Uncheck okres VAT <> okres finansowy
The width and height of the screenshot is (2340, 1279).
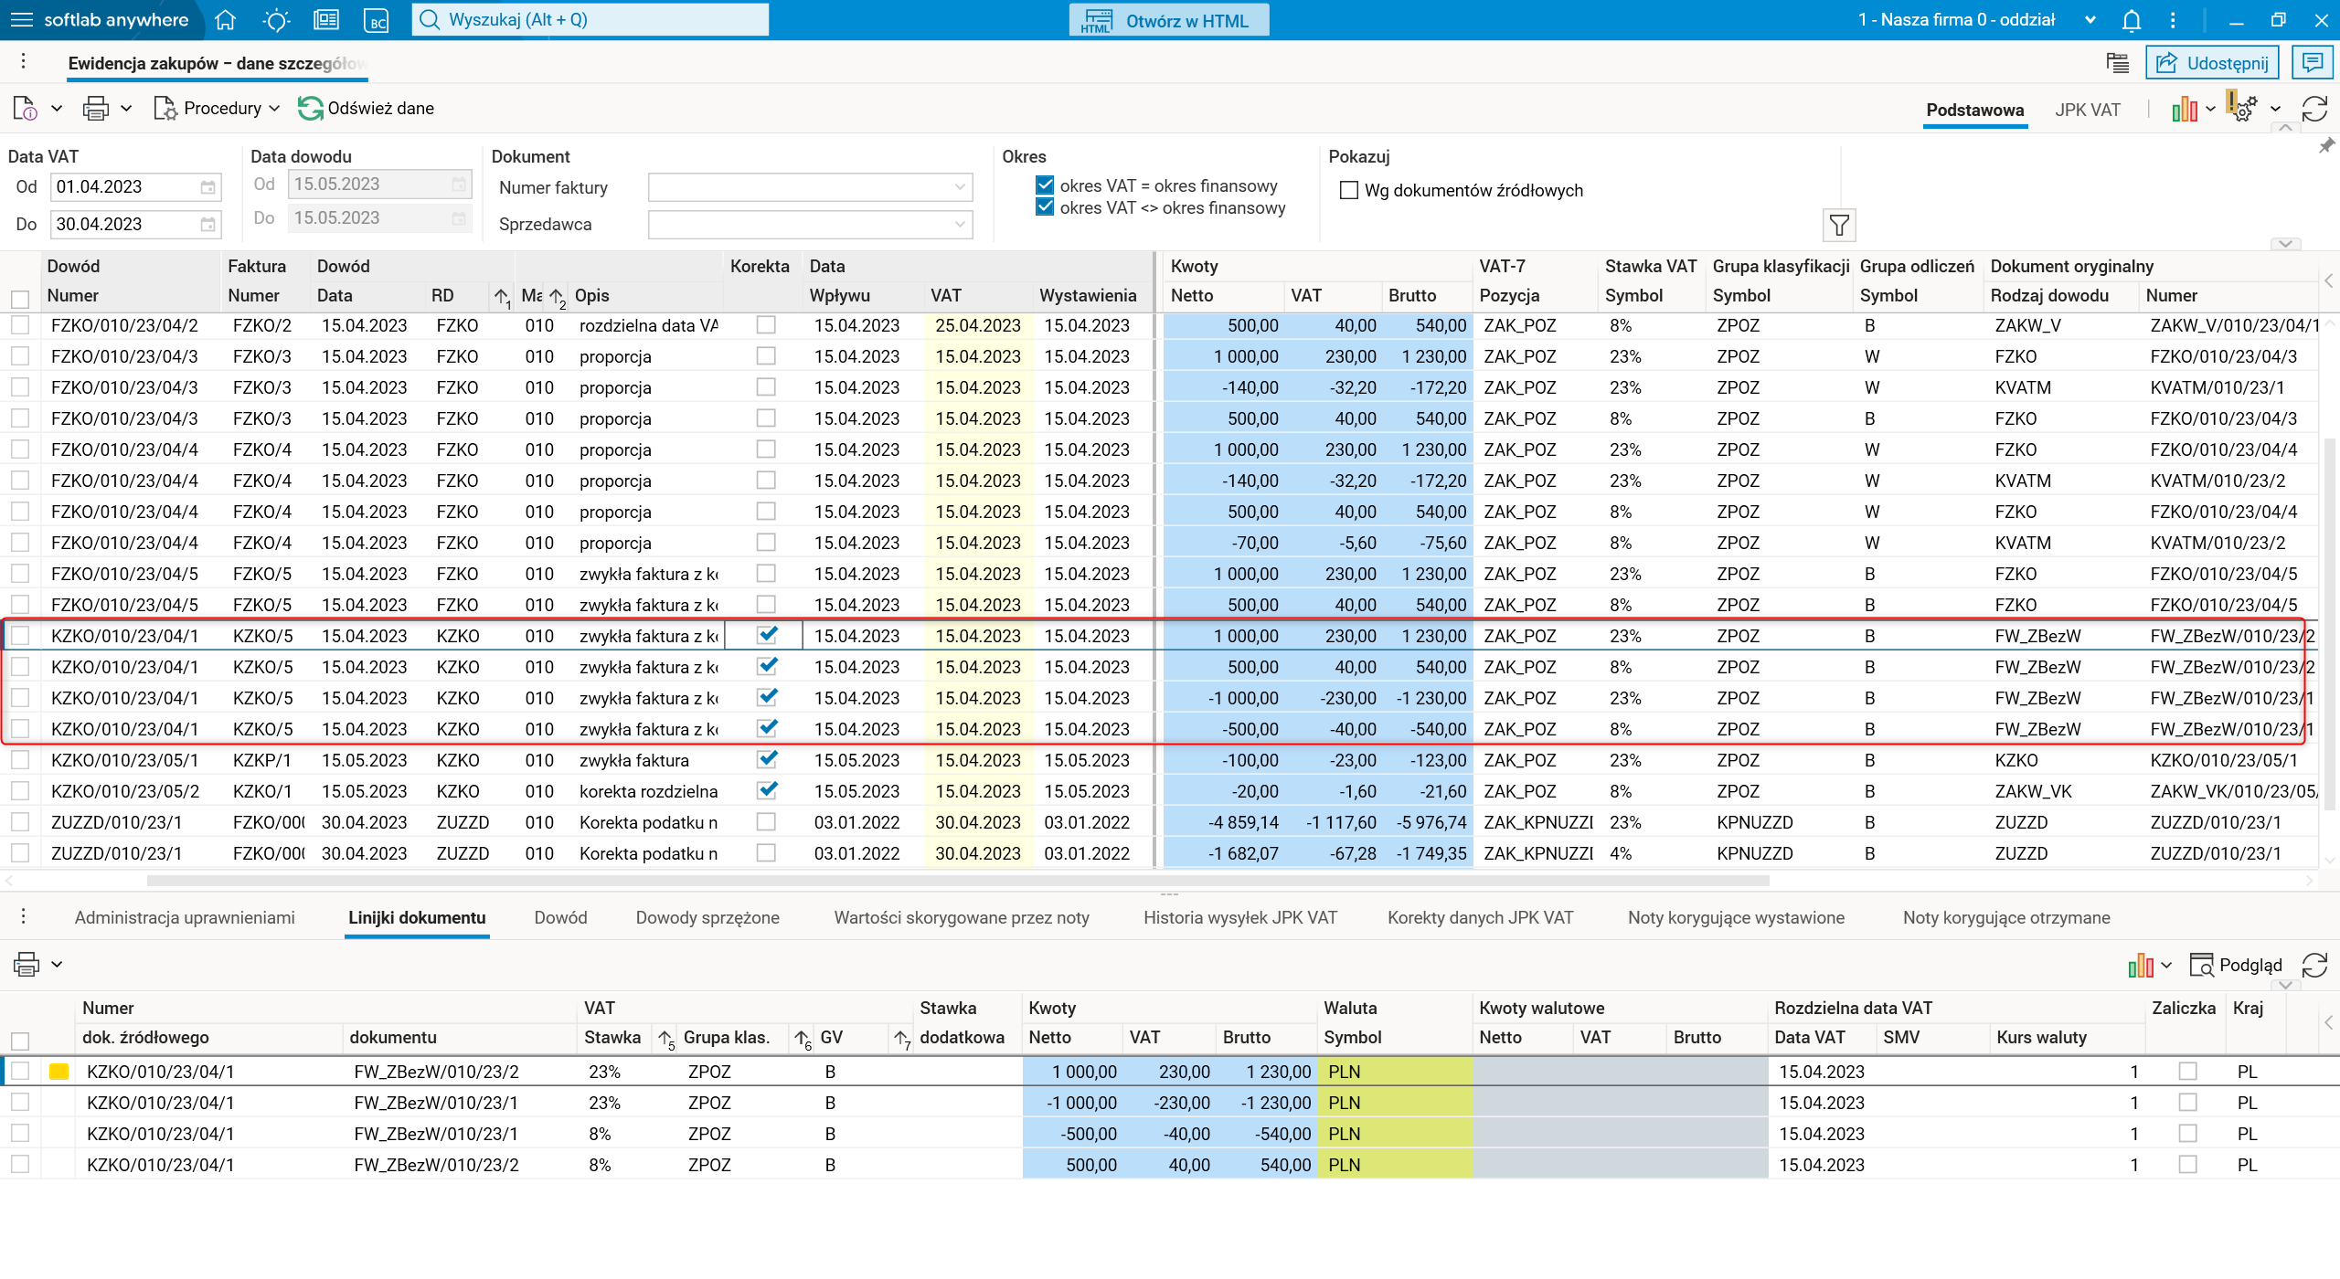(x=1045, y=207)
